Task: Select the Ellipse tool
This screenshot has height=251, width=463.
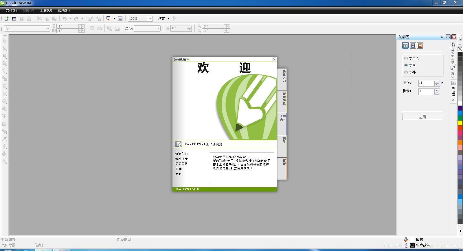Action: [x=4, y=94]
